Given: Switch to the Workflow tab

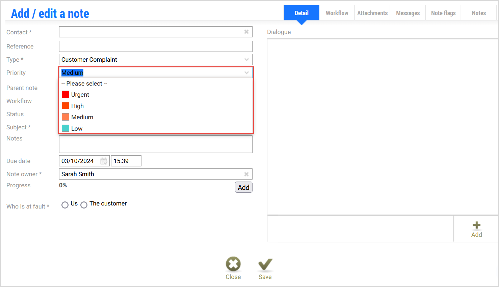Looking at the screenshot, I should click(x=337, y=13).
